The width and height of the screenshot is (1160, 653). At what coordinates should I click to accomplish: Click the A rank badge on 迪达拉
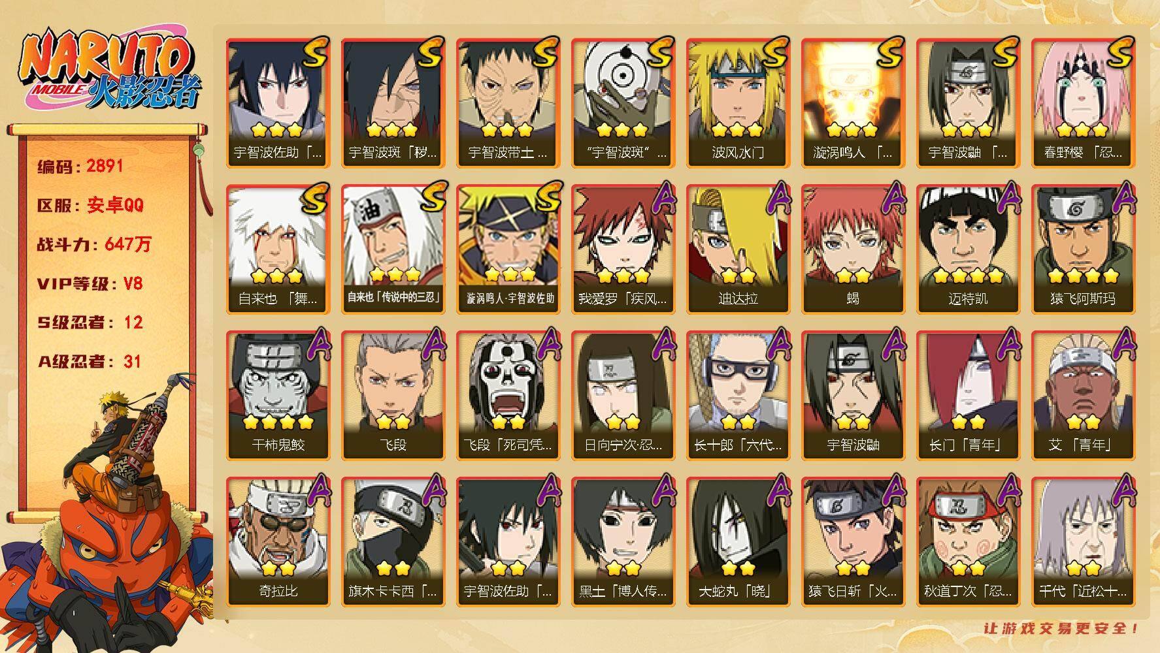tap(776, 199)
